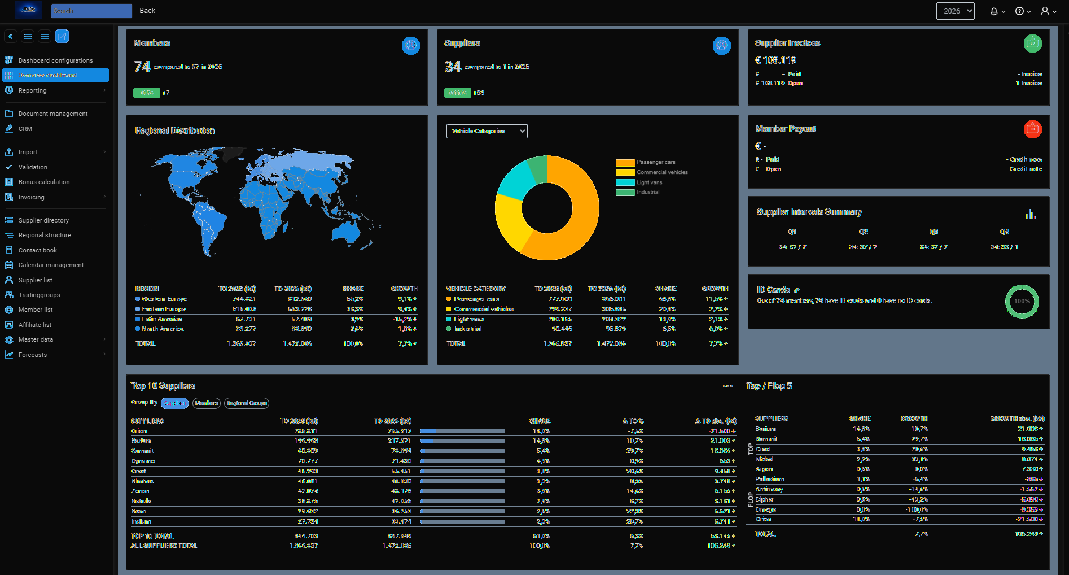Expand the Forecasts submenu
The height and width of the screenshot is (575, 1069).
point(55,355)
